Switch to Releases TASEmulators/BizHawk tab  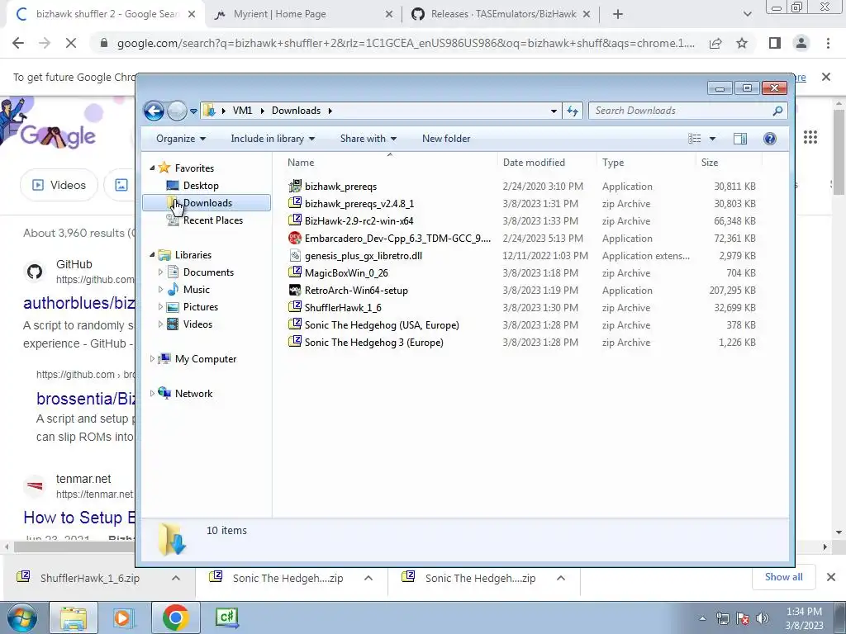501,14
